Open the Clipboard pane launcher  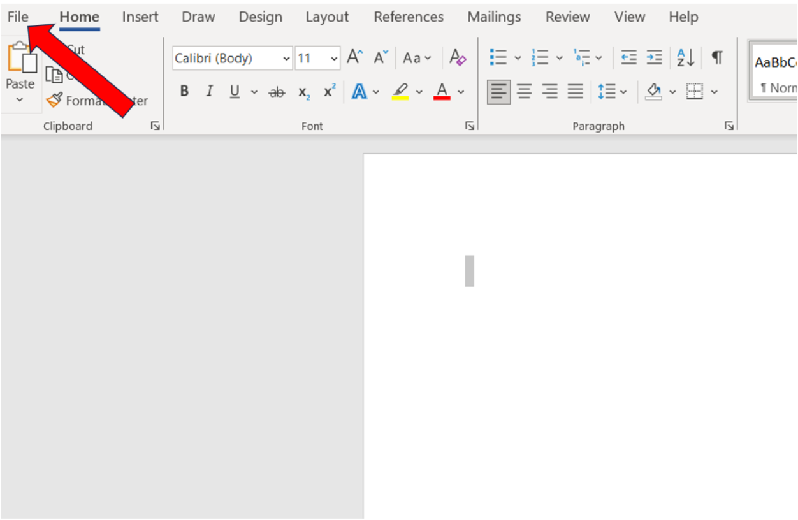click(x=155, y=126)
